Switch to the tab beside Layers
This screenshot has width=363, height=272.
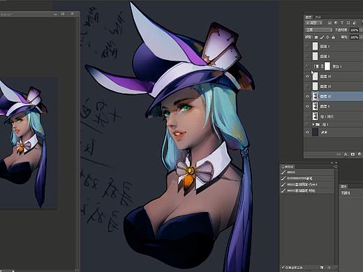click(318, 17)
